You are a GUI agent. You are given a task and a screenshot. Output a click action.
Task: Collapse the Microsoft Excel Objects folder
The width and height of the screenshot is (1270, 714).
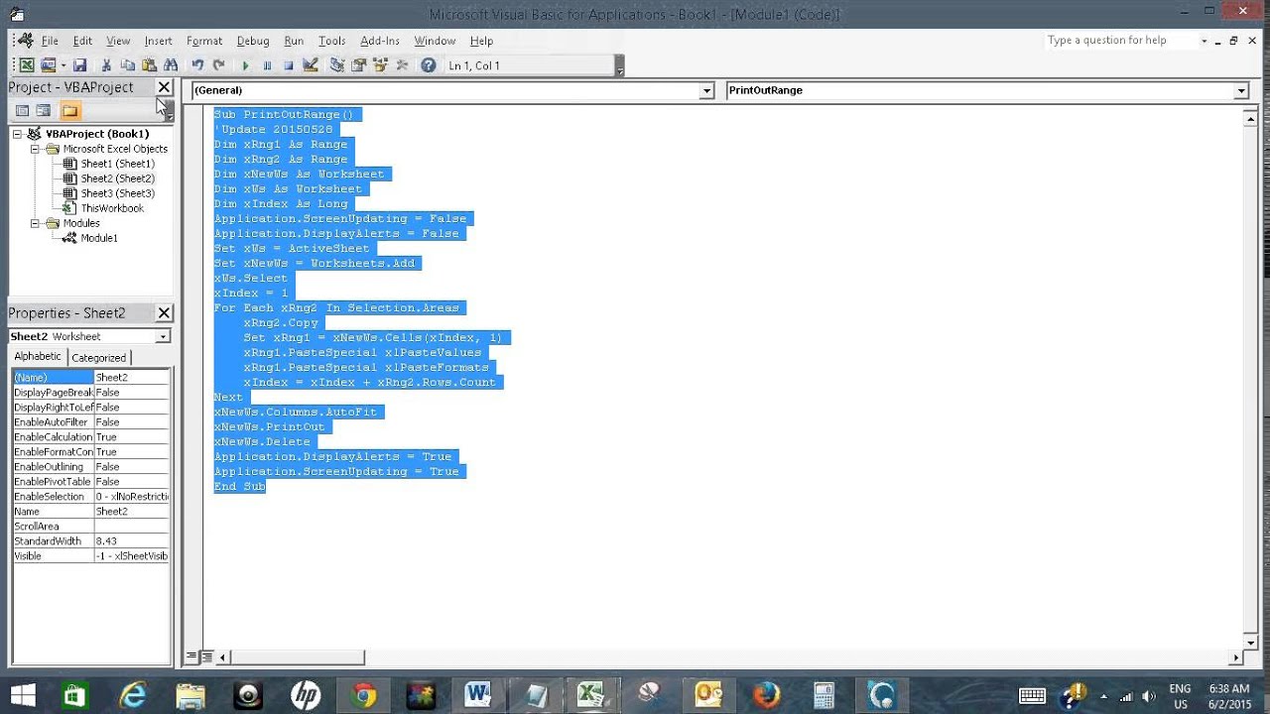tap(35, 149)
